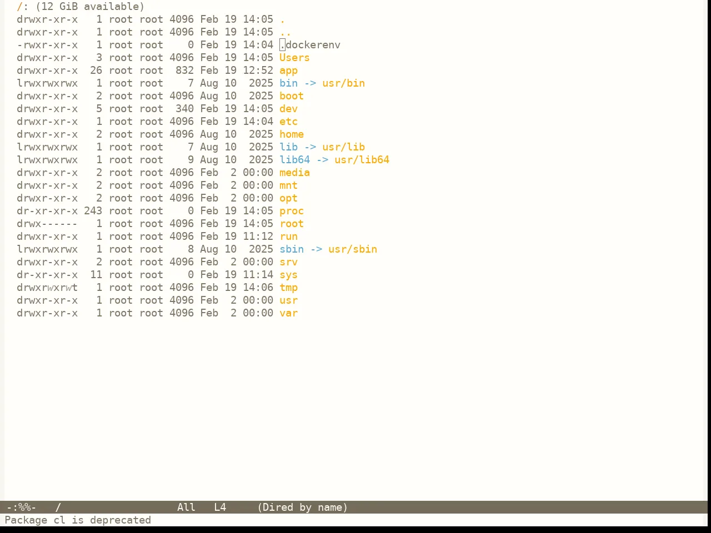The height and width of the screenshot is (533, 711).
Task: Open the etc directory
Action: coord(288,122)
